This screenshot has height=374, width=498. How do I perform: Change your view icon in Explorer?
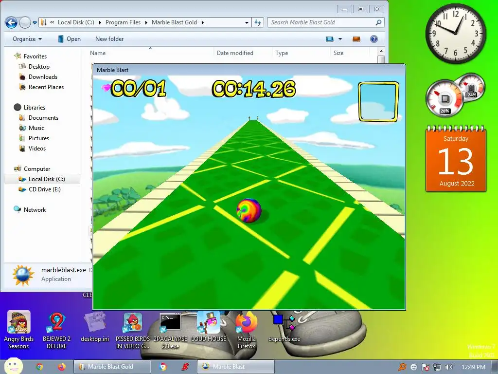[x=330, y=39]
